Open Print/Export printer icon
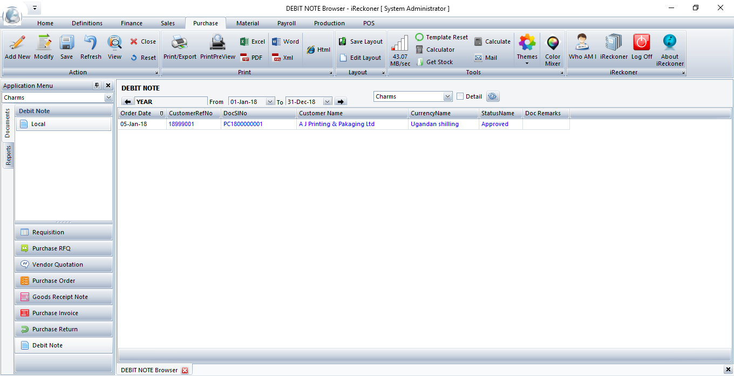The width and height of the screenshot is (734, 376). (180, 43)
